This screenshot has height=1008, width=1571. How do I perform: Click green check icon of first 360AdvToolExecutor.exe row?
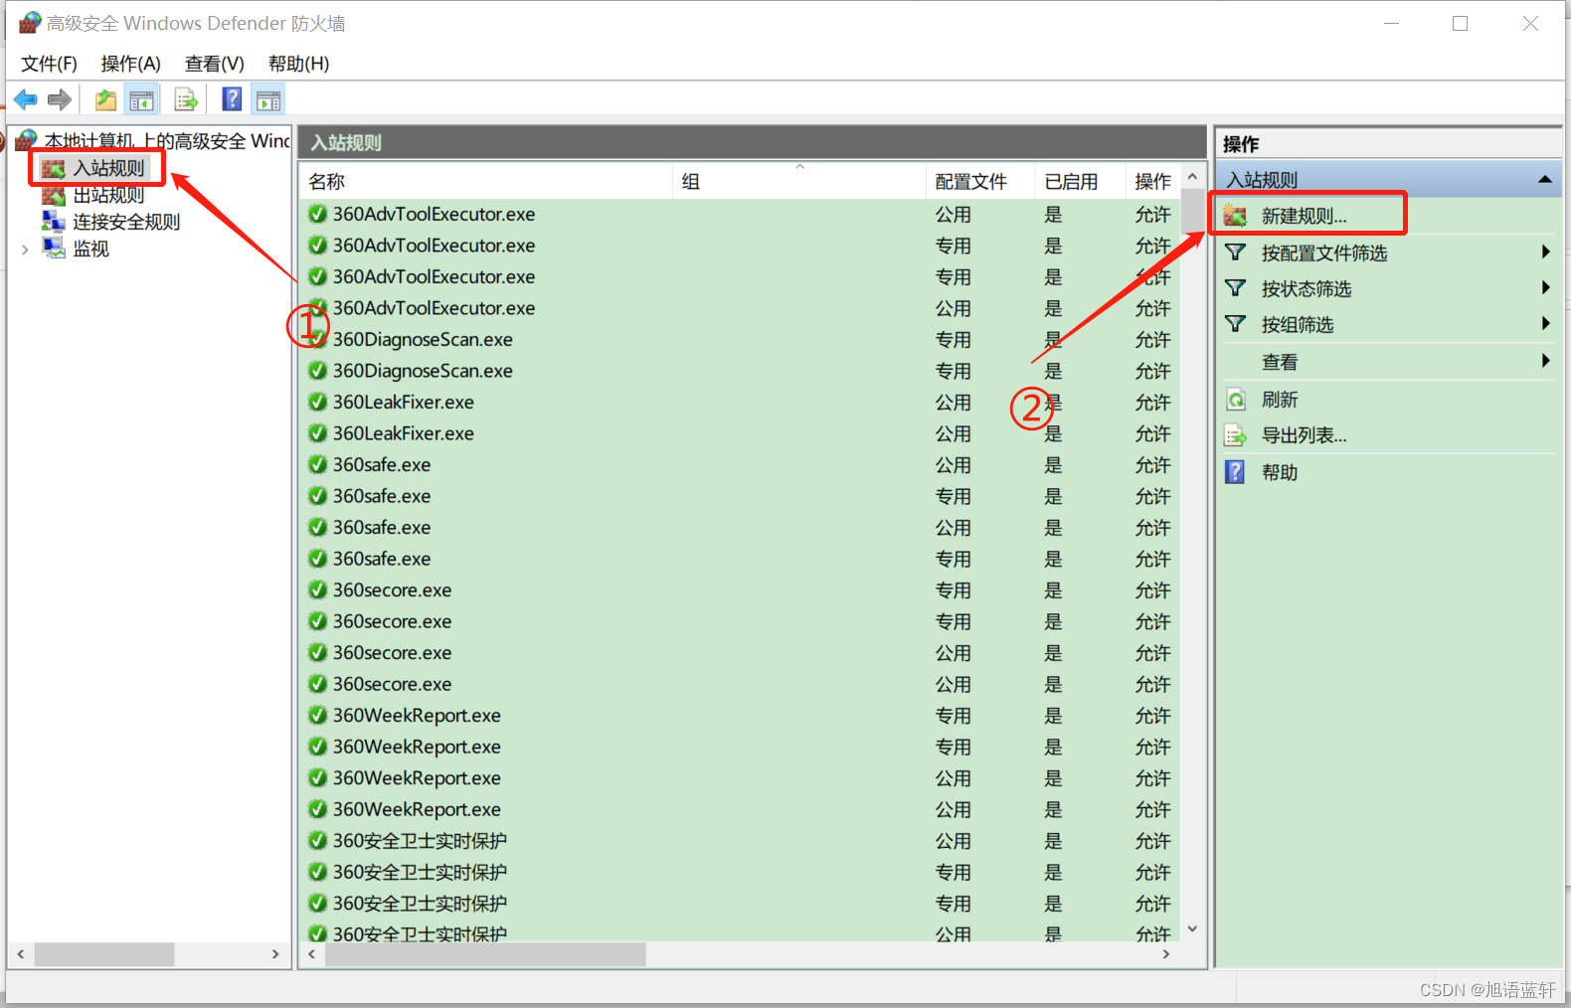(317, 214)
